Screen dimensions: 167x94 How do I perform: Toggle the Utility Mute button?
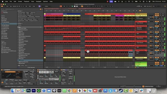pos(69,84)
